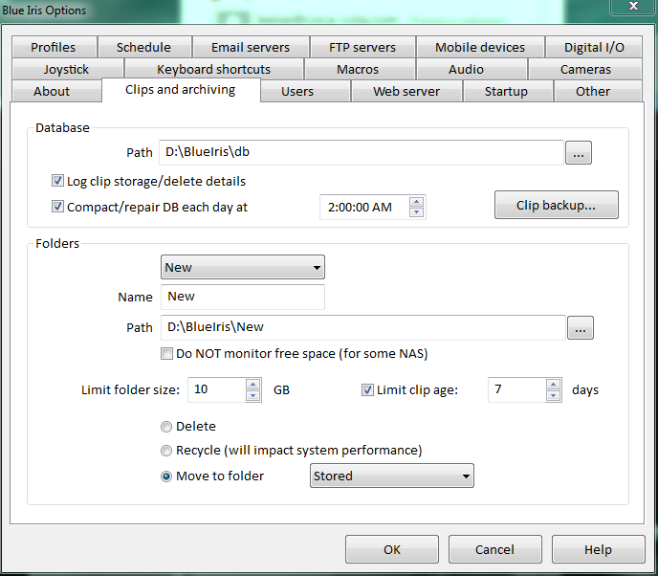Expand the Stored destination folder dropdown
The image size is (658, 576).
click(392, 476)
